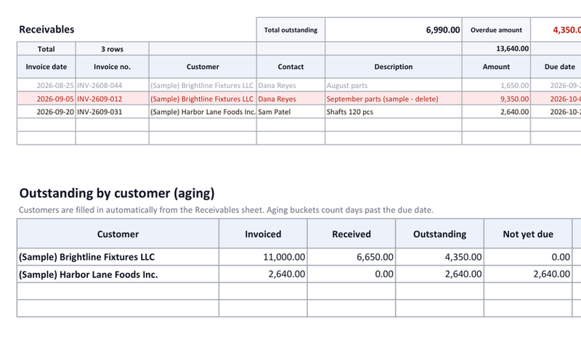This screenshot has width=581, height=363.
Task: Select the 6,990.00 total outstanding value
Action: 394,30
